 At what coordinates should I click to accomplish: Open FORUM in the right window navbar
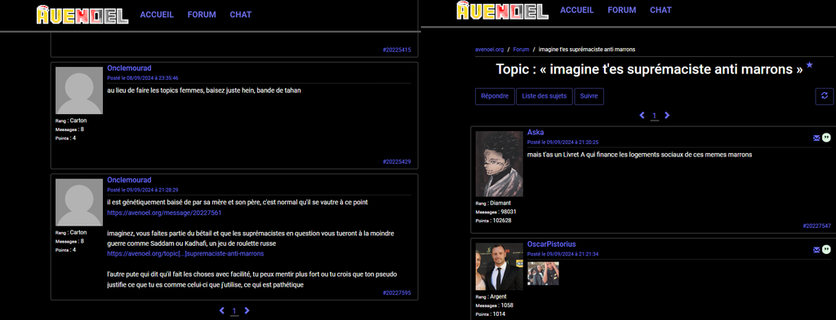click(x=621, y=10)
